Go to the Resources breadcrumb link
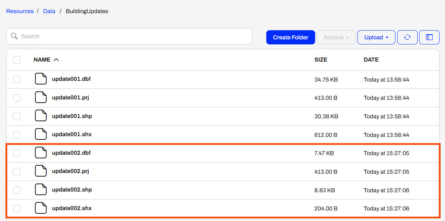445x221 pixels. tap(20, 11)
